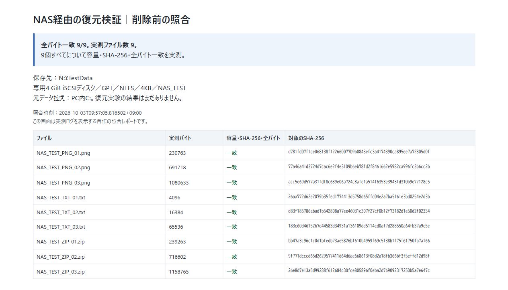Select the SHA-256 hash starting with acc5e69d
Image resolution: width=508 pixels, height=290 pixels.
click(359, 182)
